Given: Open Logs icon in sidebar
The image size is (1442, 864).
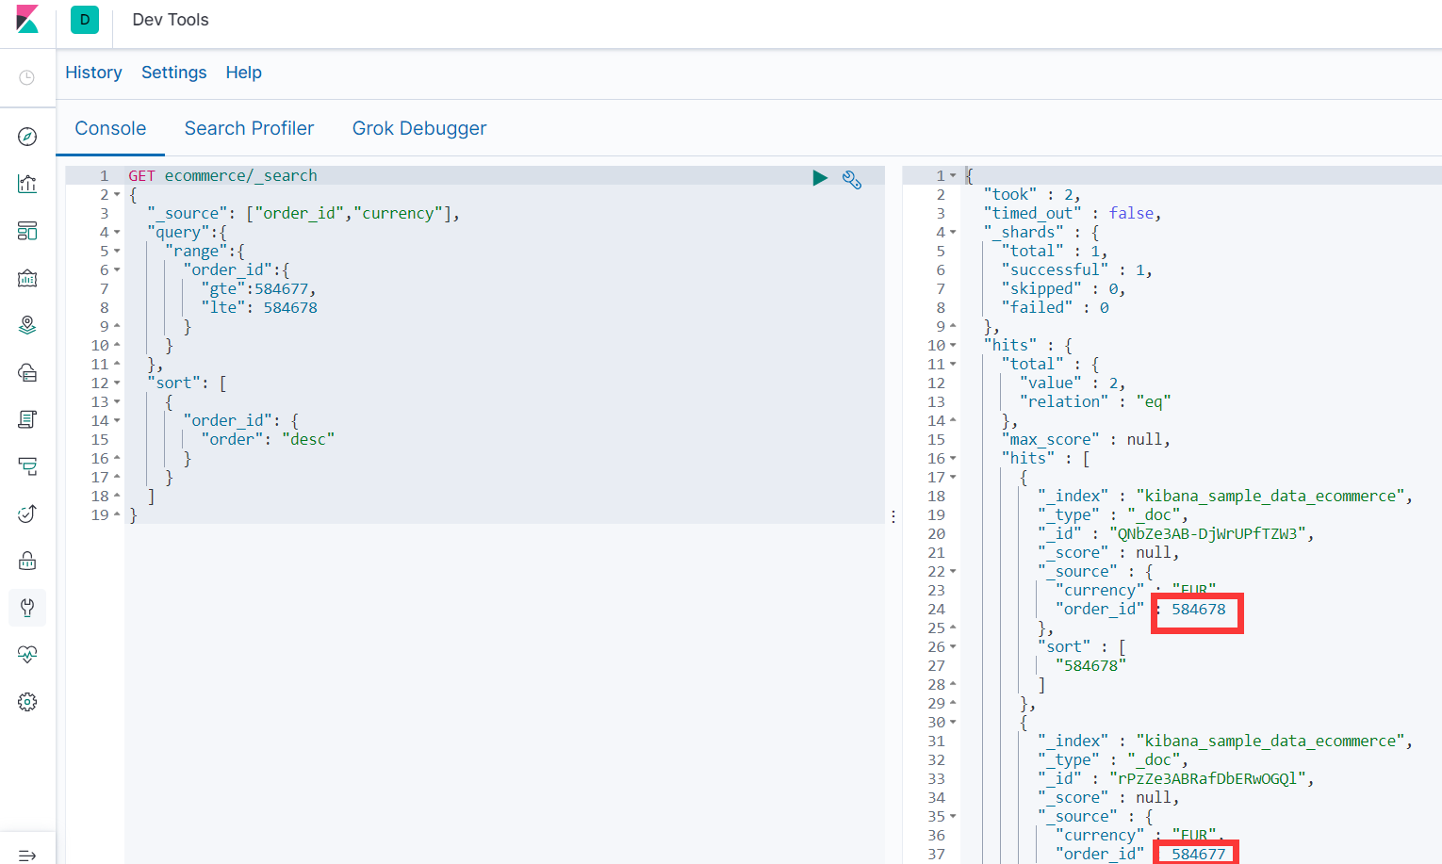Looking at the screenshot, I should (27, 419).
